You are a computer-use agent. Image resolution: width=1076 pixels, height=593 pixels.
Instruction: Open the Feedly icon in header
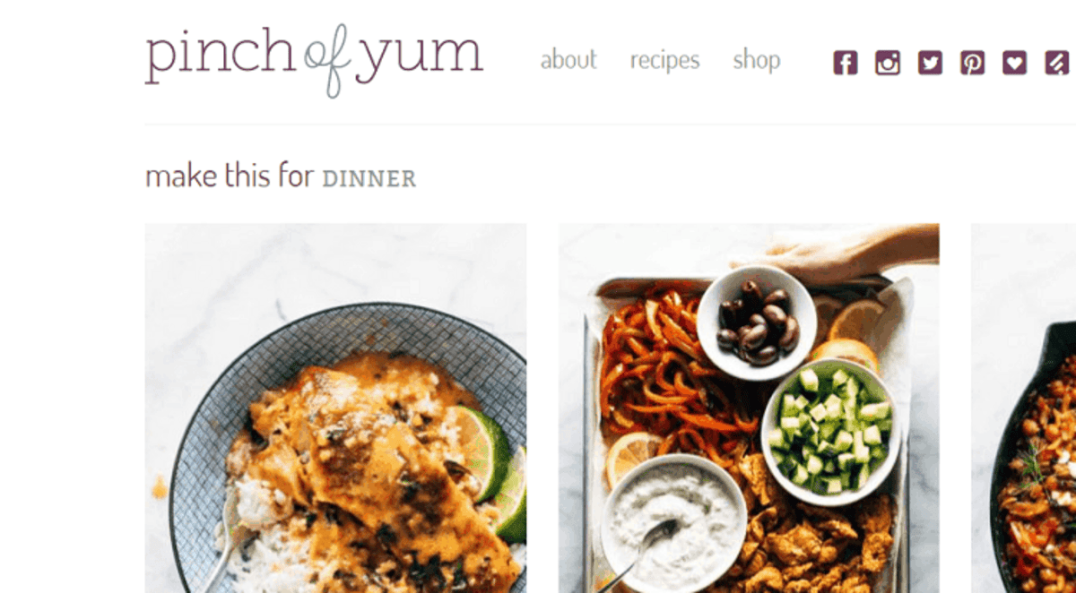1056,63
